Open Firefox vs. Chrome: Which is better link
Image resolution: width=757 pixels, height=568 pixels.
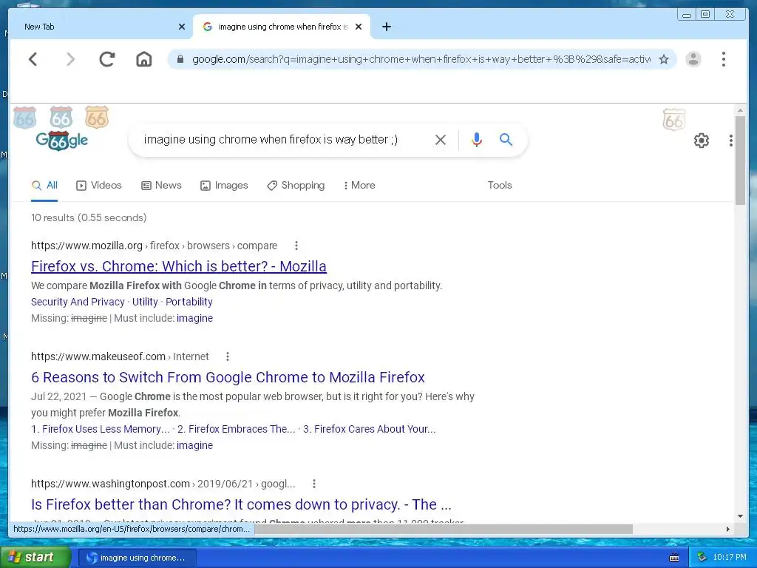pos(179,266)
